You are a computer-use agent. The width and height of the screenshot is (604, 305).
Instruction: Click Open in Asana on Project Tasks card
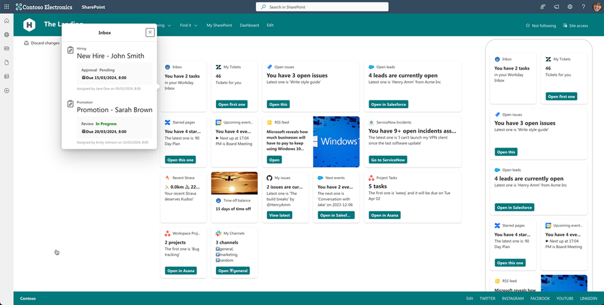tap(384, 215)
